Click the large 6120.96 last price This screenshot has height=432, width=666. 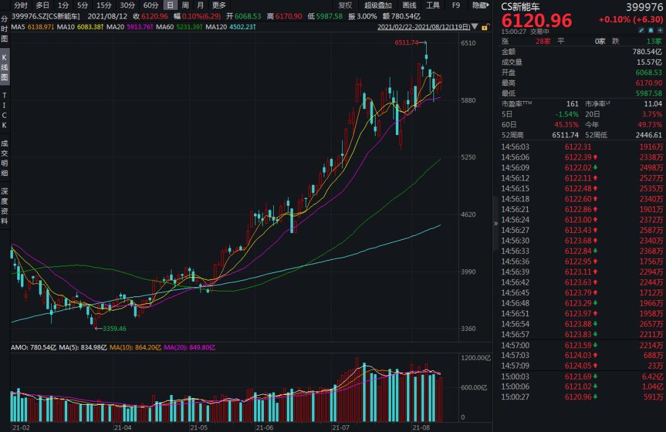[536, 20]
